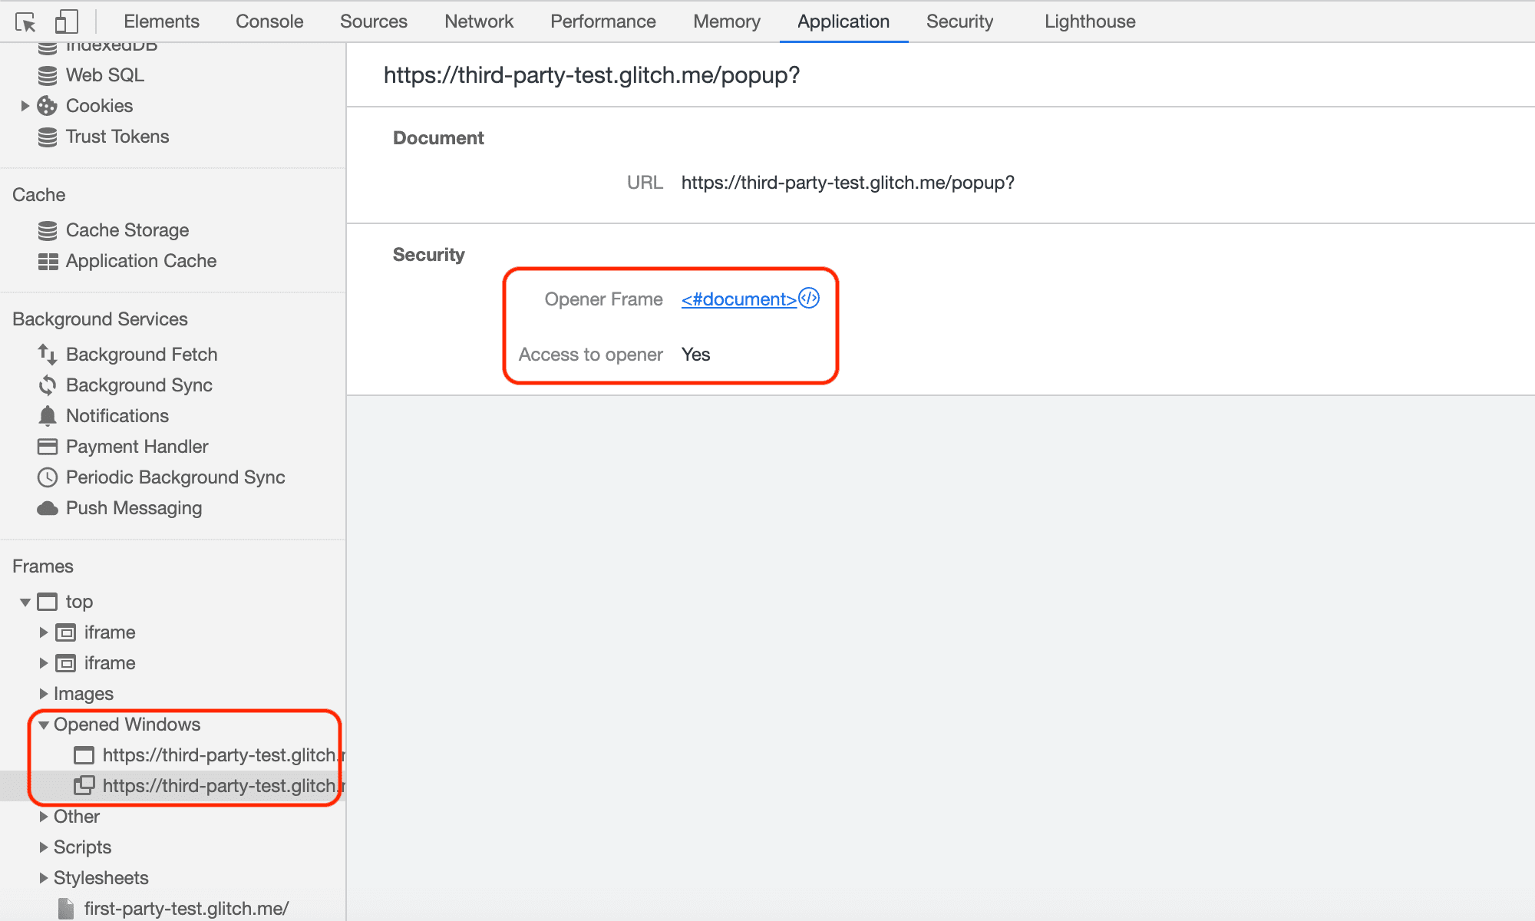1535x921 pixels.
Task: Click the Background Sync menu item
Action: 138,386
